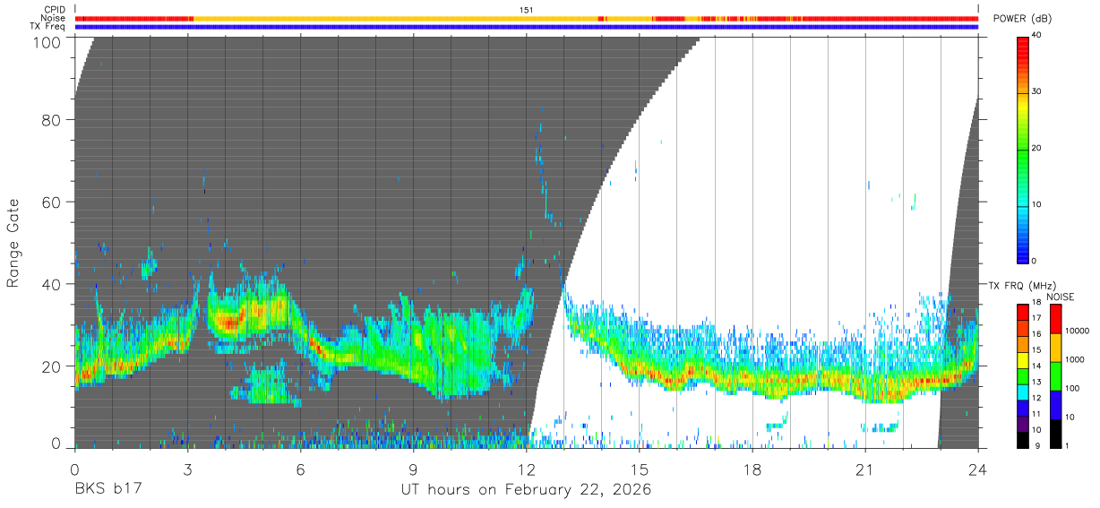Click the 3 label on the UT hours axis
Viewport: 1100px width, 508px height.
187,470
